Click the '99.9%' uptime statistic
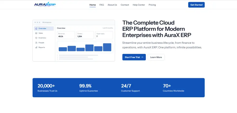This screenshot has height=113, width=237. tap(85, 86)
